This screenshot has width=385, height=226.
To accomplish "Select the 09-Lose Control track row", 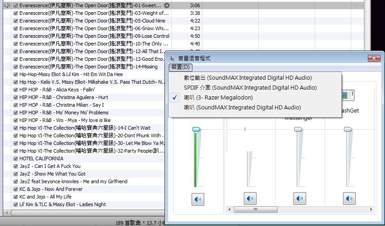I will [94, 36].
